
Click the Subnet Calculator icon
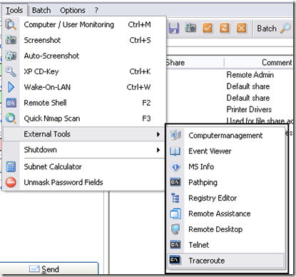(x=11, y=166)
